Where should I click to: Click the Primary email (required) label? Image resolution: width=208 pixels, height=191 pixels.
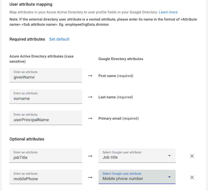(x=118, y=118)
